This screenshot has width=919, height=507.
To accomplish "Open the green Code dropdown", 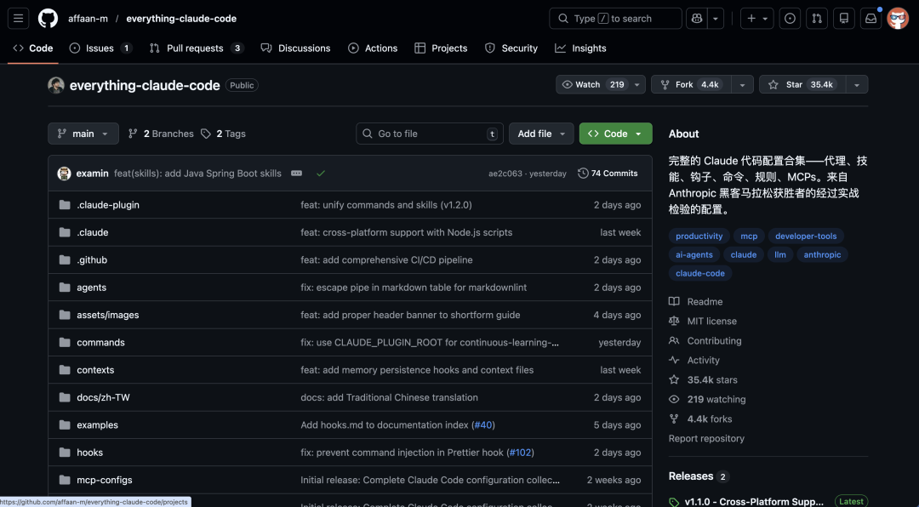I will coord(615,134).
